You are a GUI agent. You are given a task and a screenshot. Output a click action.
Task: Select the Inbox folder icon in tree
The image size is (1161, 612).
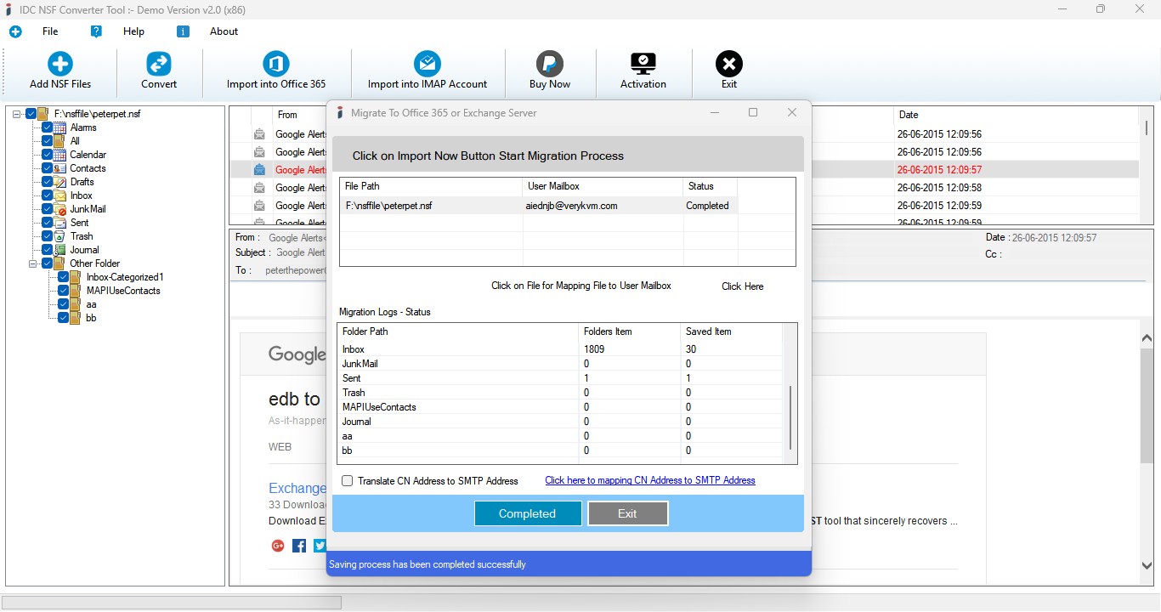click(59, 195)
